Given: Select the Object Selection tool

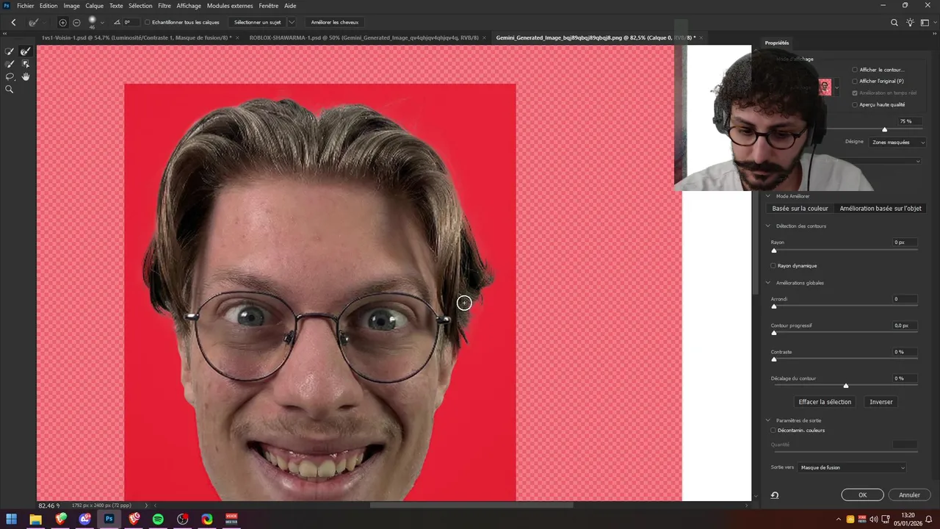Looking at the screenshot, I should (x=26, y=64).
